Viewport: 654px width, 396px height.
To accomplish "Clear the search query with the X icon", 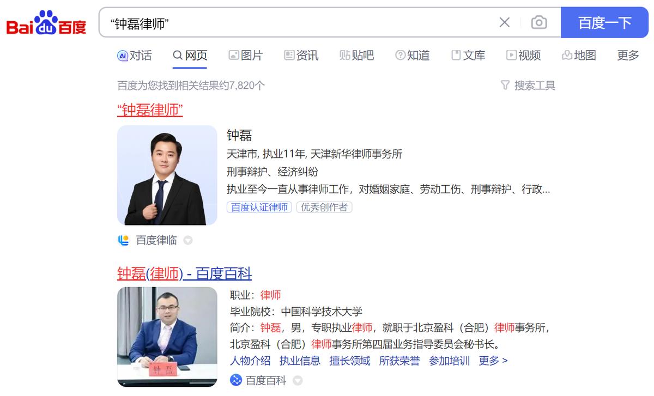I will point(504,22).
